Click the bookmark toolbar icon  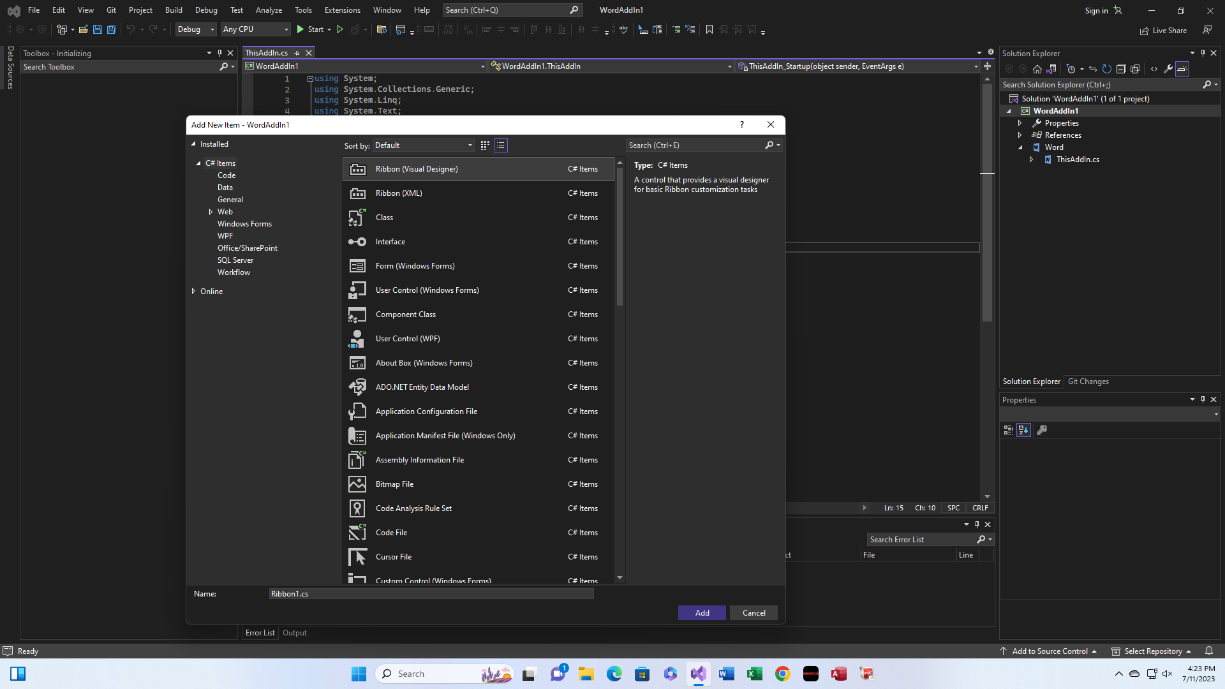(709, 29)
